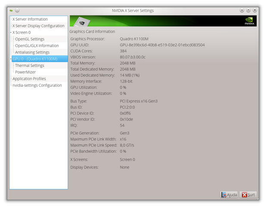The width and height of the screenshot is (266, 207).
Task: Click Maximum PCIe Link Width value x16
Action: 123,139
